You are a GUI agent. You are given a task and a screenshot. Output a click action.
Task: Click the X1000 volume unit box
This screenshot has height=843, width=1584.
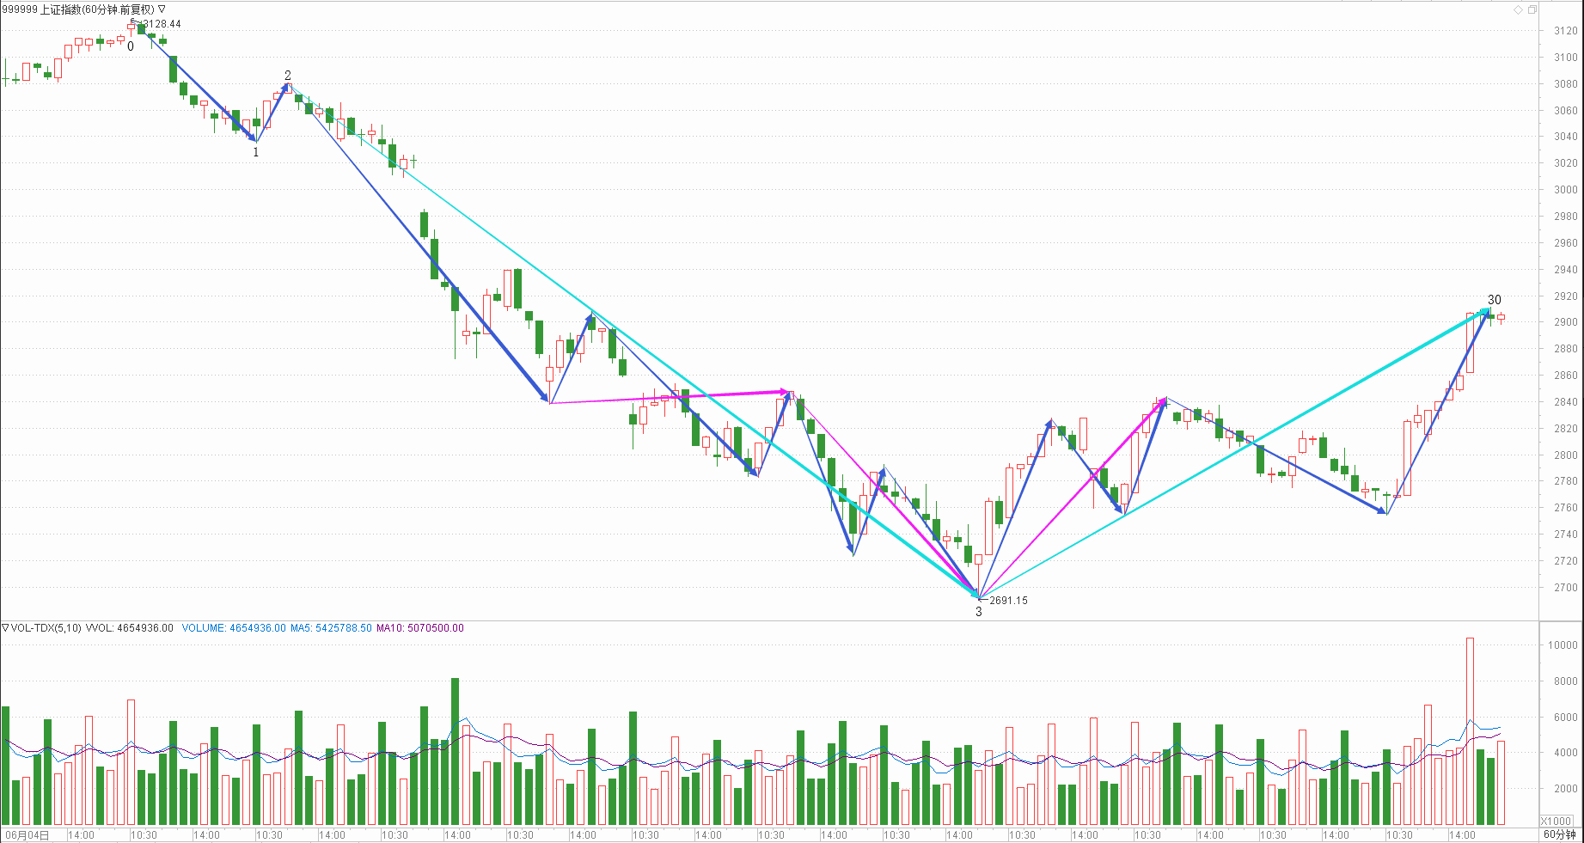point(1556,821)
